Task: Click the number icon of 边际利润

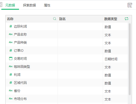Action: click(x=11, y=26)
